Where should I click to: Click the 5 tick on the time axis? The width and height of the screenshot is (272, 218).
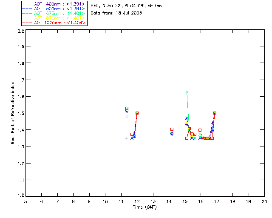pyautogui.click(x=25, y=201)
